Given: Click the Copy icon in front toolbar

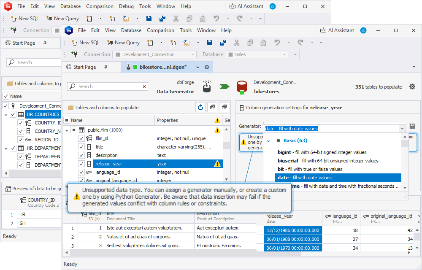Looking at the screenshot, I should coord(250,43).
